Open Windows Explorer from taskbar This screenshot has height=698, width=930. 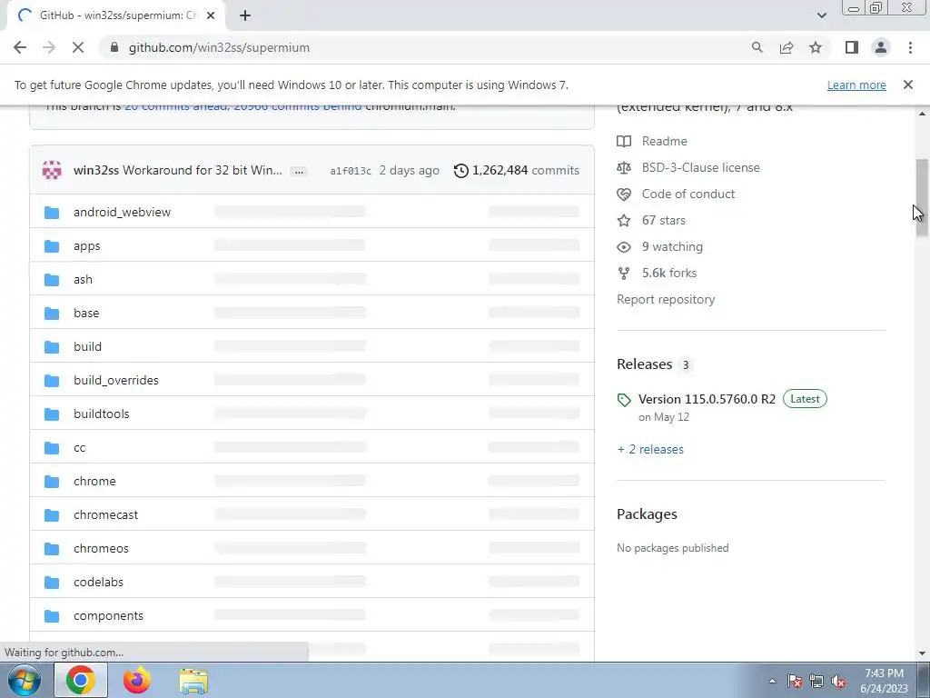point(193,681)
